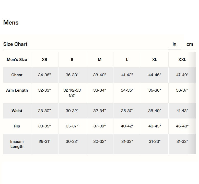Click the 38-40" chest measurement for M
This screenshot has width=199, height=184.
tap(100, 75)
